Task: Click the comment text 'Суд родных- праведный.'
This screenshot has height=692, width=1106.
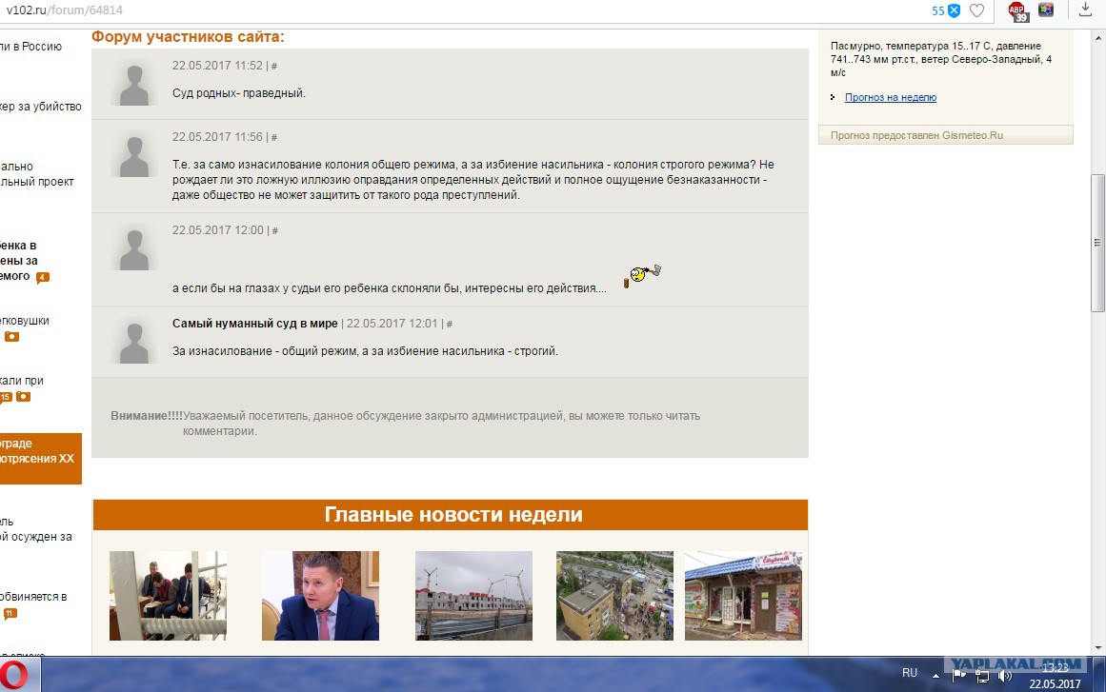Action: coord(238,93)
